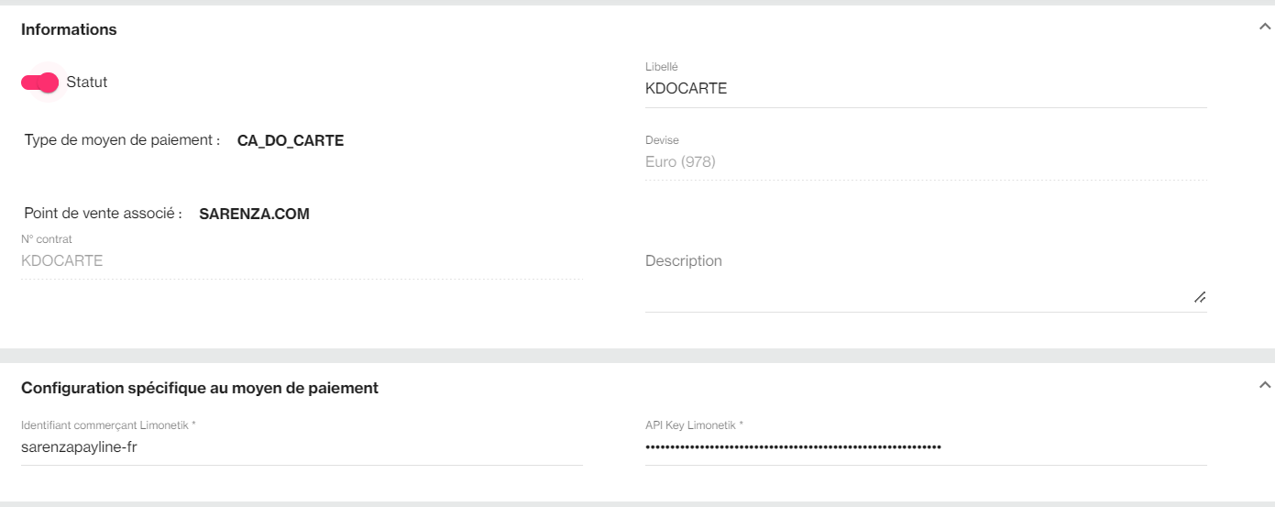Click the Description textarea resize handle
The image size is (1275, 507).
pyautogui.click(x=1199, y=297)
